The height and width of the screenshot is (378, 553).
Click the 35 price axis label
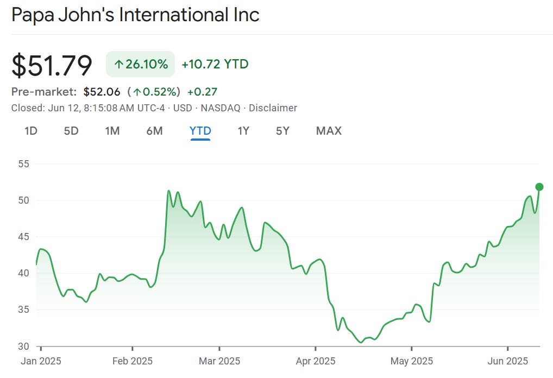click(23, 310)
